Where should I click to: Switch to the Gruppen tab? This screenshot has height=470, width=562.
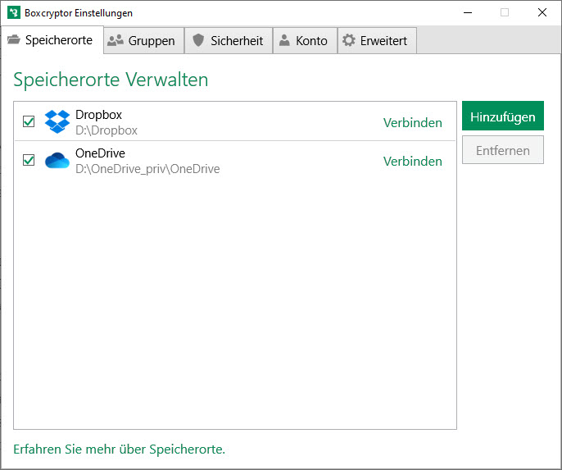point(144,40)
